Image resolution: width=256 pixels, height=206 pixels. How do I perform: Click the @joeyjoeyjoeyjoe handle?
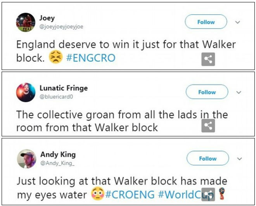pyautogui.click(x=61, y=27)
